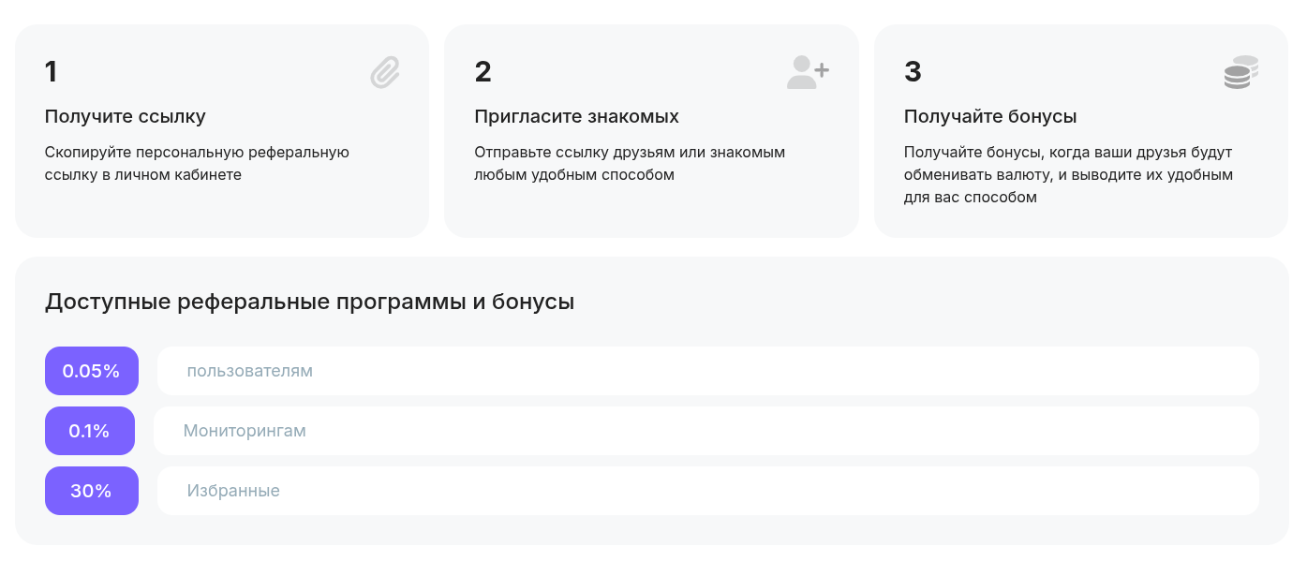Select the 'Избранные' program row

point(707,491)
